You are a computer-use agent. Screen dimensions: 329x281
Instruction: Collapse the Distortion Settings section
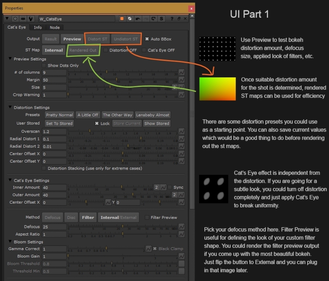pos(10,107)
